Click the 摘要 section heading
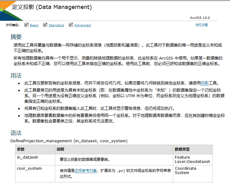 pos(16,37)
